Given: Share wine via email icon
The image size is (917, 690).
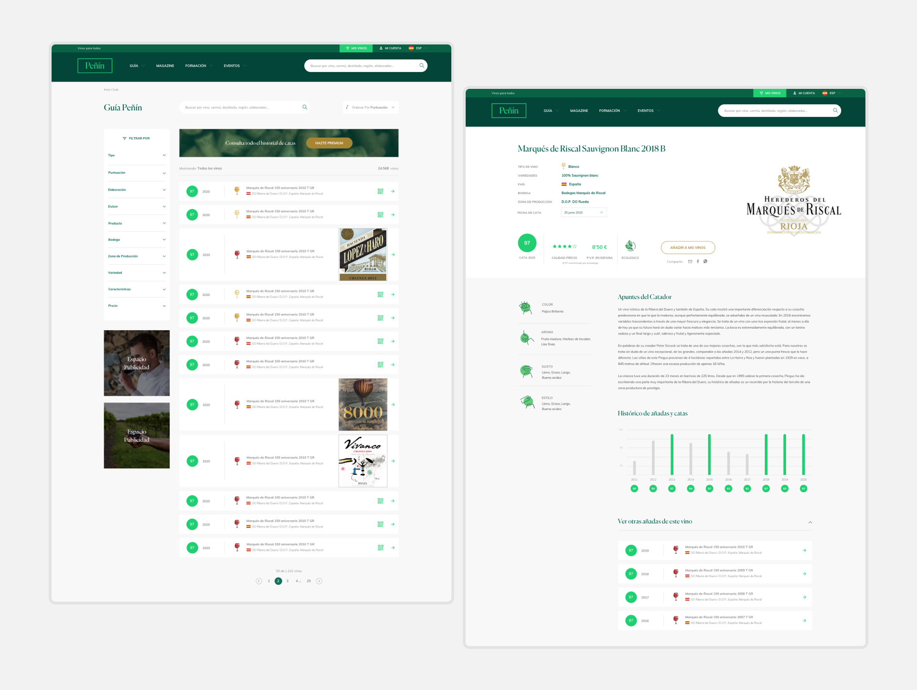Looking at the screenshot, I should point(690,261).
